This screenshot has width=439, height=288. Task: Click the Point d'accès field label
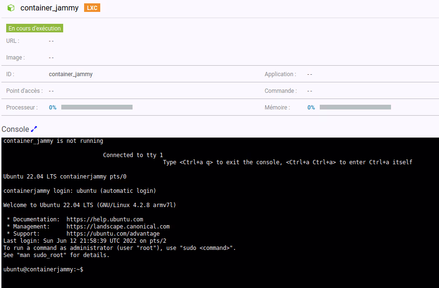[x=24, y=91]
